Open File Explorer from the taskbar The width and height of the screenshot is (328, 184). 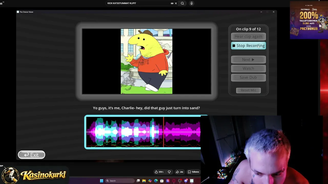point(144,181)
